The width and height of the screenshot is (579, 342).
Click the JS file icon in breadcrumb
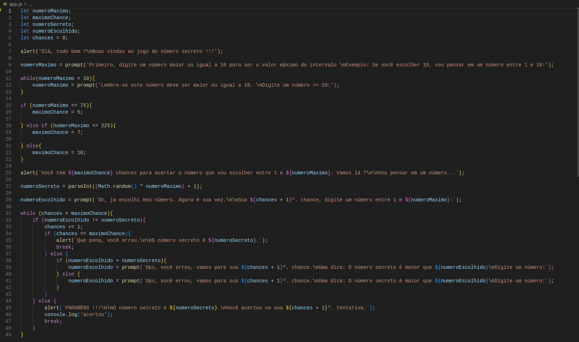pos(5,4)
